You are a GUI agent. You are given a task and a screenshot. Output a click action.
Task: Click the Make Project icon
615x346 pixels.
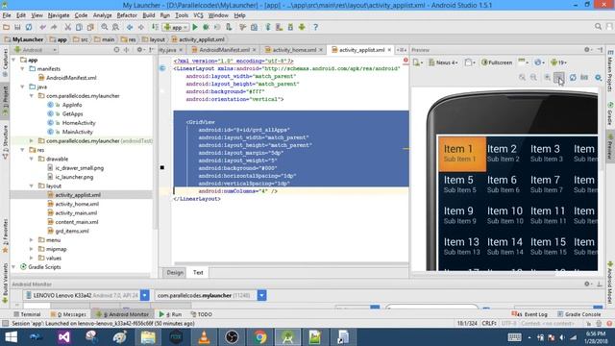155,27
